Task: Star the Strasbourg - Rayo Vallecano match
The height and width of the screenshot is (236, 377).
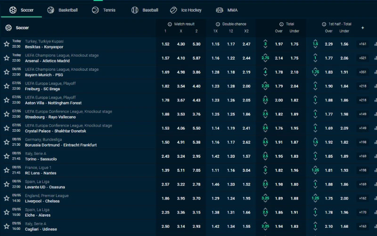Action: click(7, 114)
